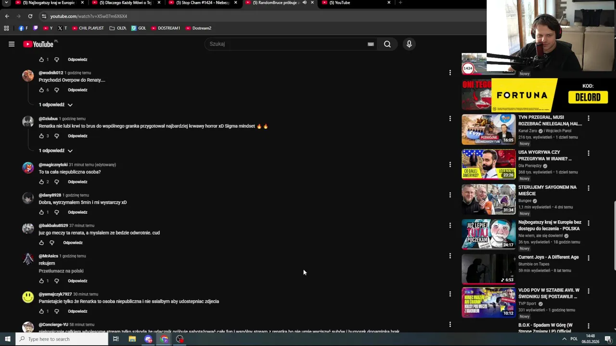The width and height of the screenshot is (616, 346).
Task: Open the three-dot menu for @dany8928 comment
Action: (x=450, y=195)
